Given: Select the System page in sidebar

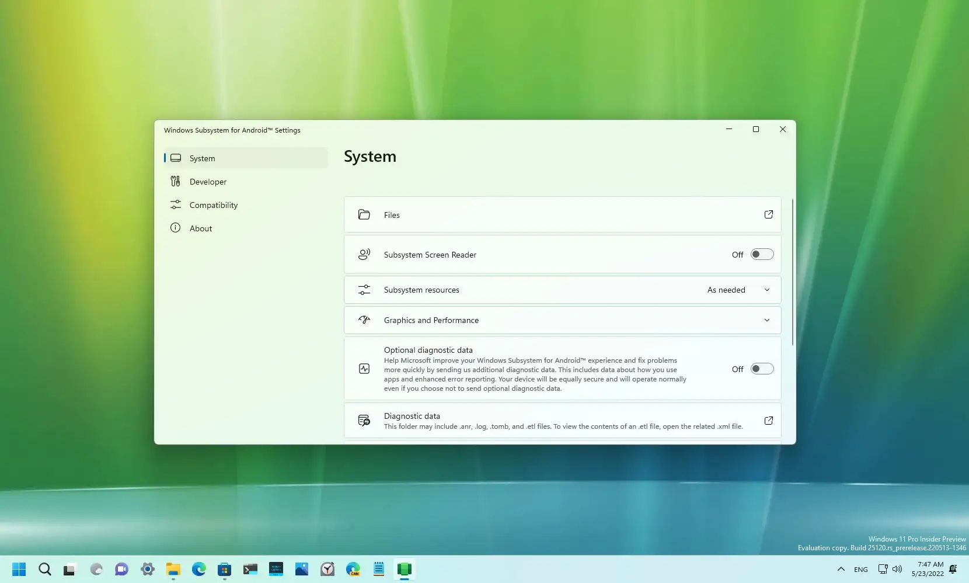Looking at the screenshot, I should click(203, 158).
